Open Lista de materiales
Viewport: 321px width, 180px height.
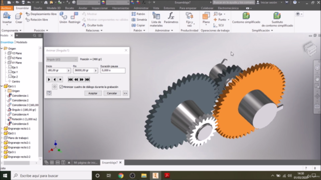click(156, 19)
